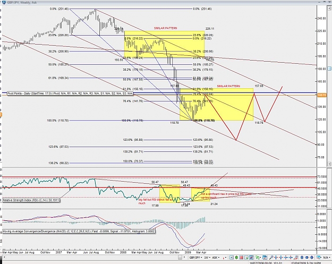Select the MACD indicator label
This screenshot has height=264, width=332.
[79, 232]
